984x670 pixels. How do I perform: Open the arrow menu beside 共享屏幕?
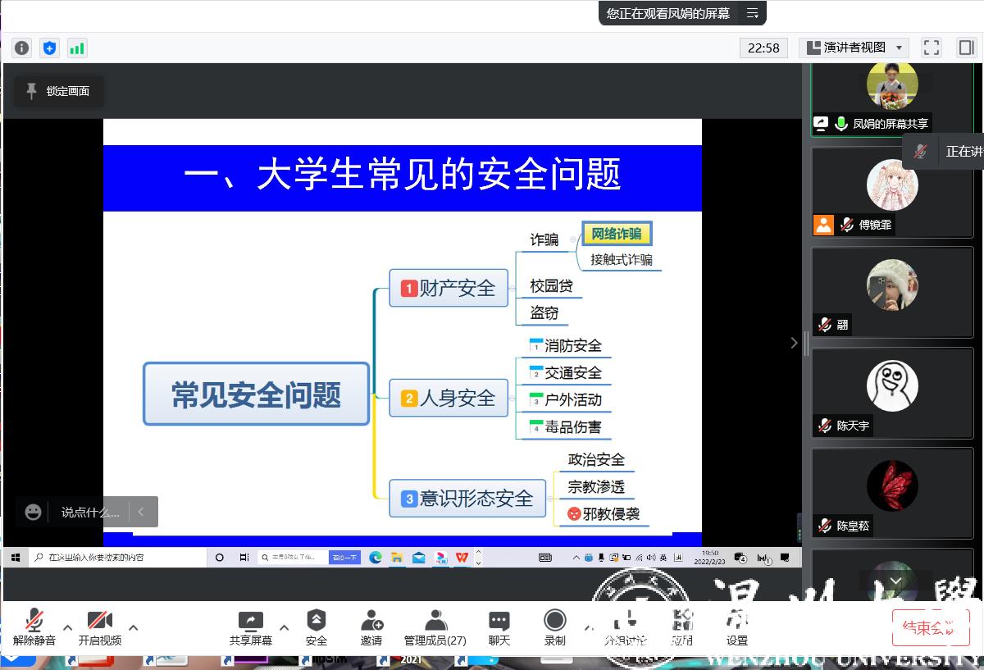tap(285, 627)
